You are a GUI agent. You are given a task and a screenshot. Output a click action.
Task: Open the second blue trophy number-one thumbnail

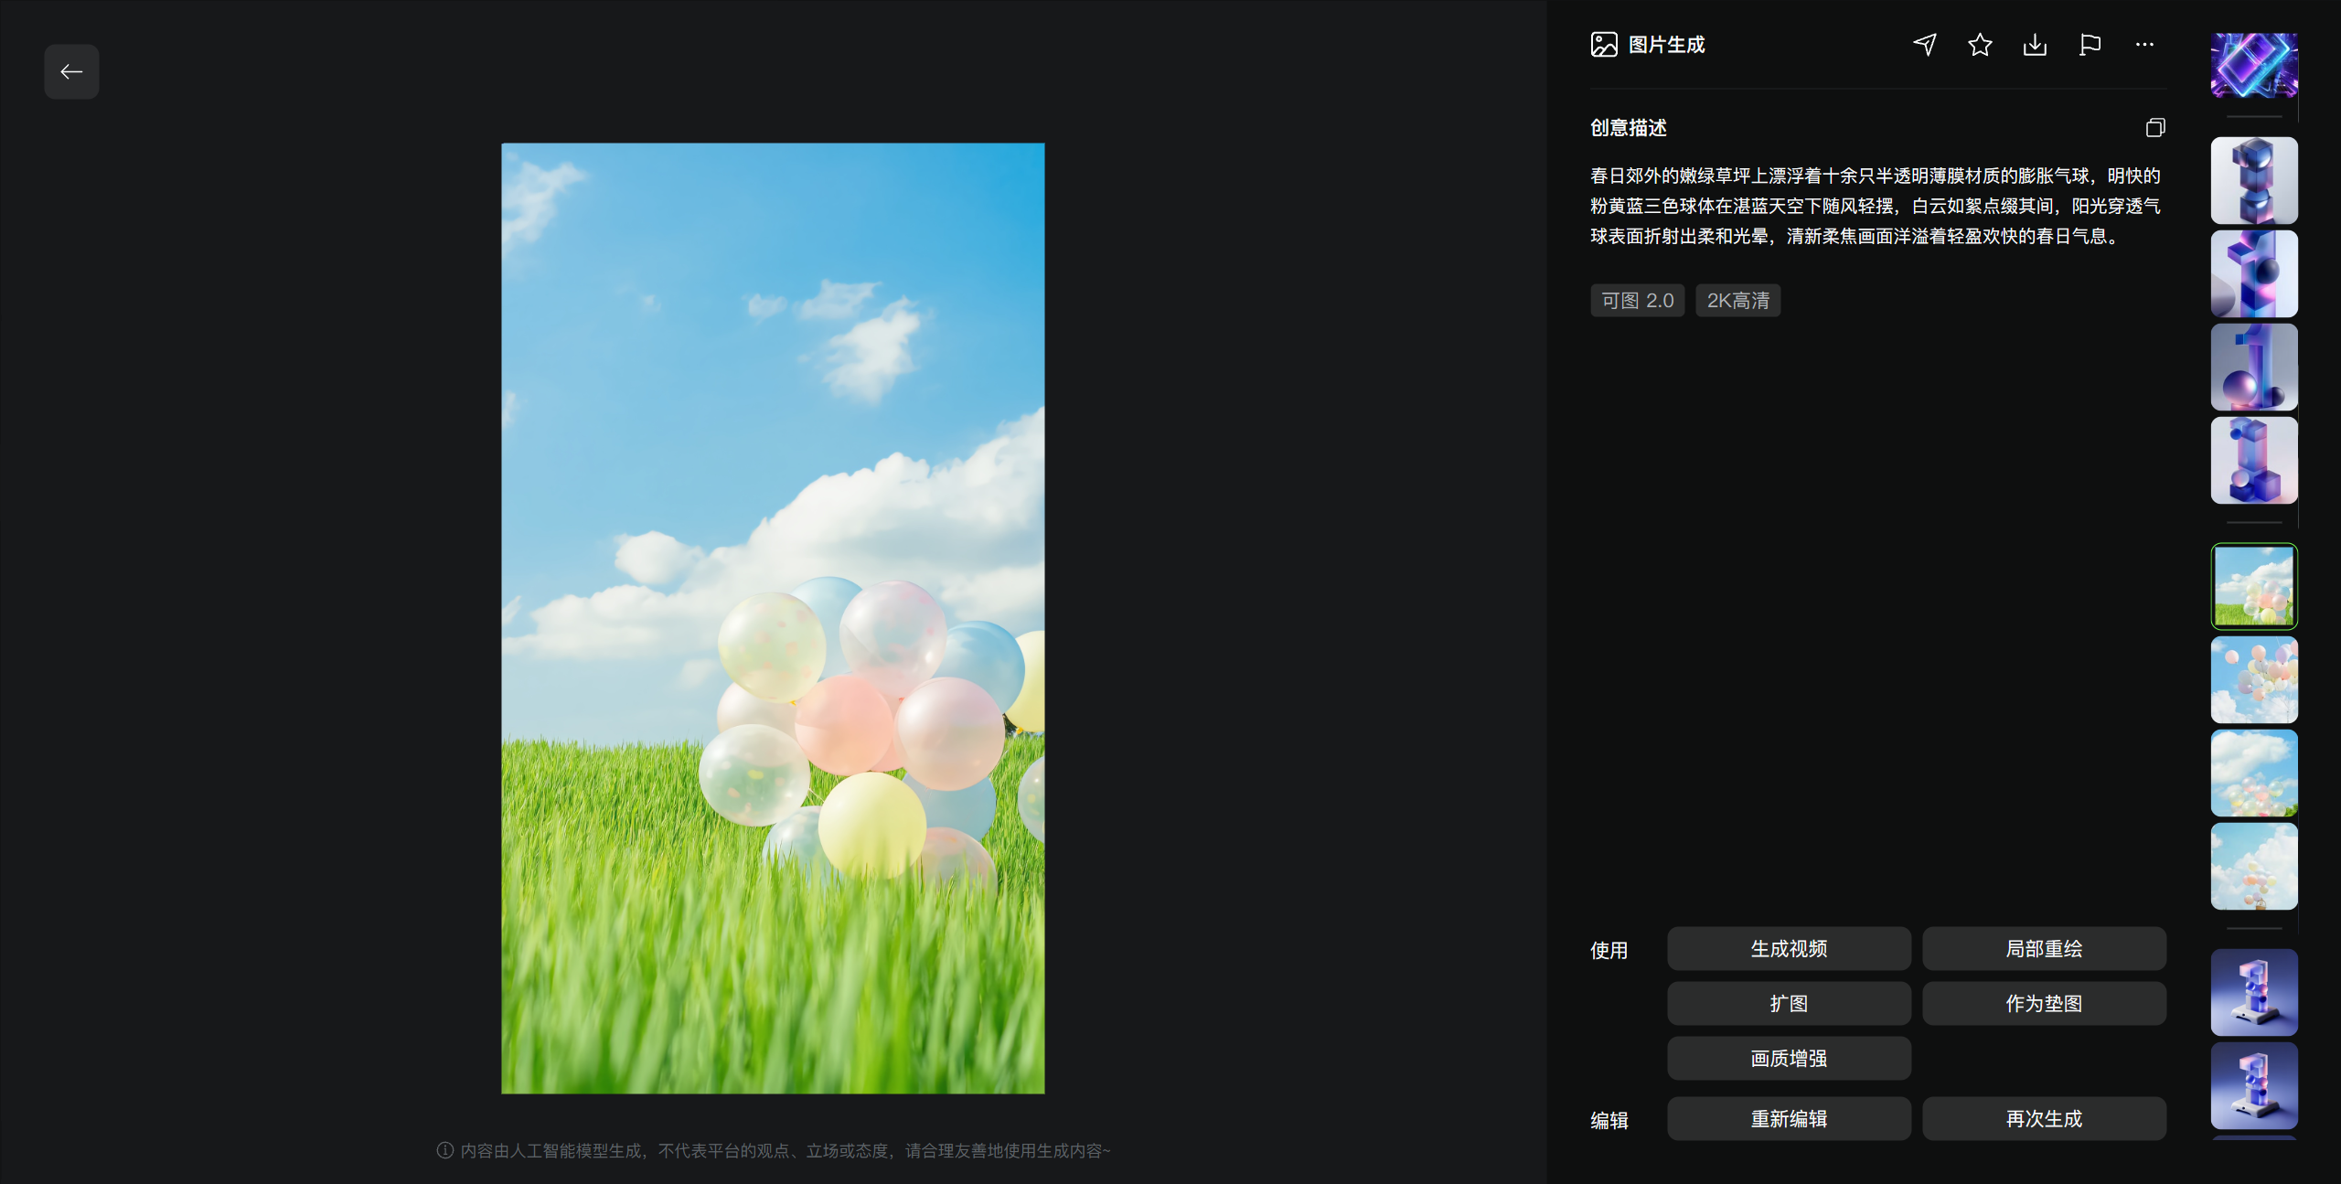[x=2254, y=1085]
